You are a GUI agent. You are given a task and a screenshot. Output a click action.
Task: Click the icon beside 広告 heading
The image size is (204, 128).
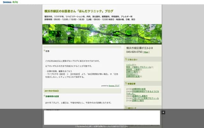click(44, 51)
